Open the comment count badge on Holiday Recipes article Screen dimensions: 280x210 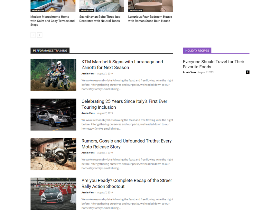tap(248, 72)
